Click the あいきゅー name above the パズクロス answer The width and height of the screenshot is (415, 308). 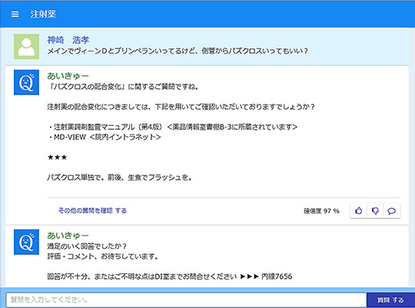tap(68, 76)
